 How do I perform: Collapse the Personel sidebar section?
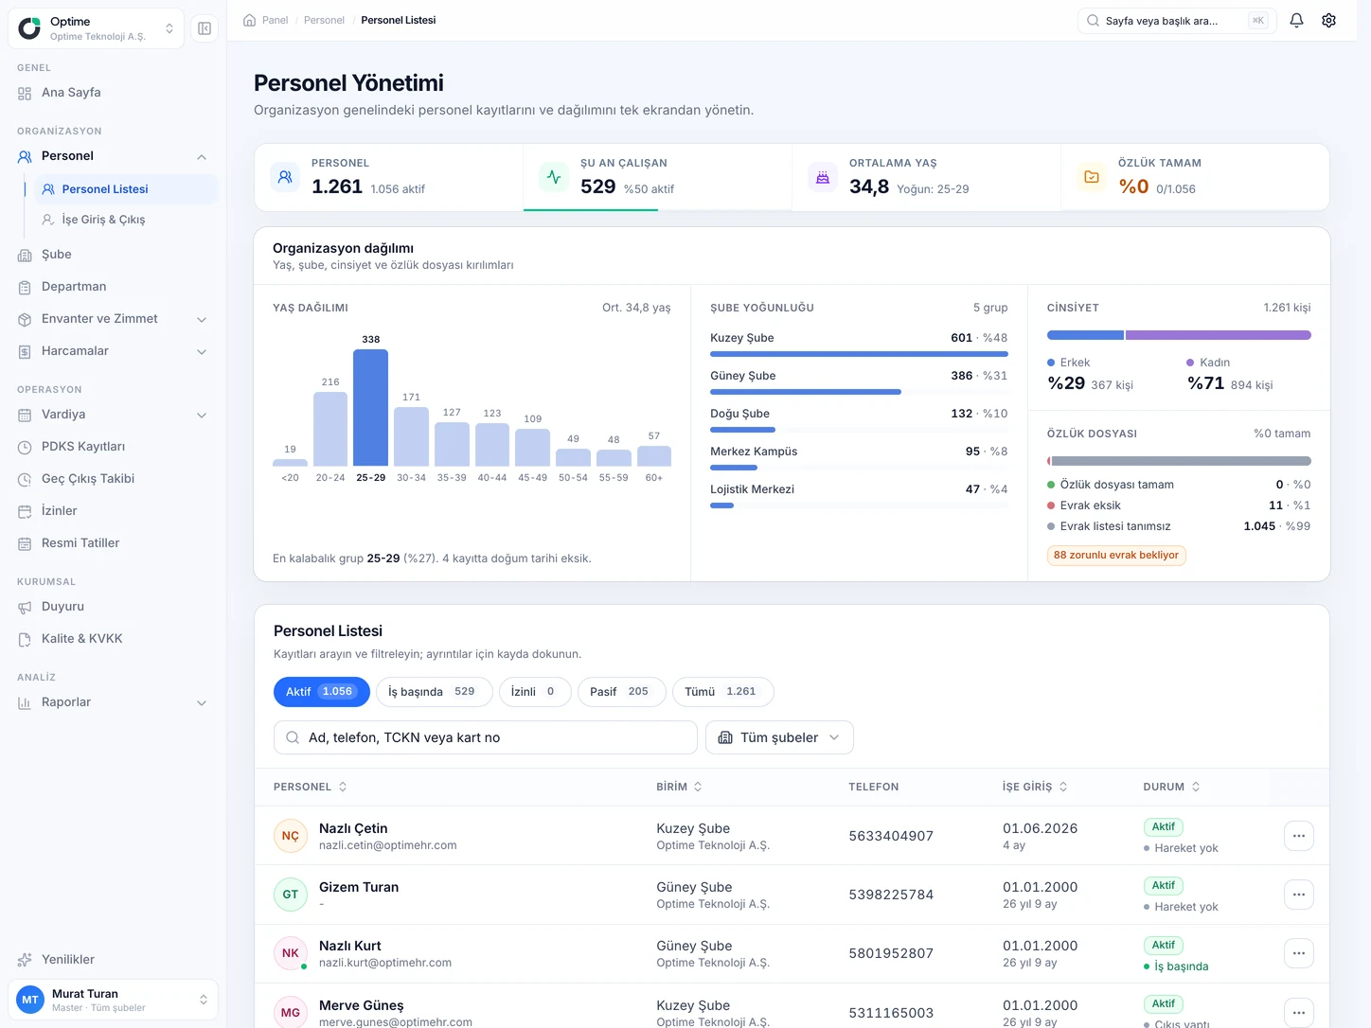point(202,156)
